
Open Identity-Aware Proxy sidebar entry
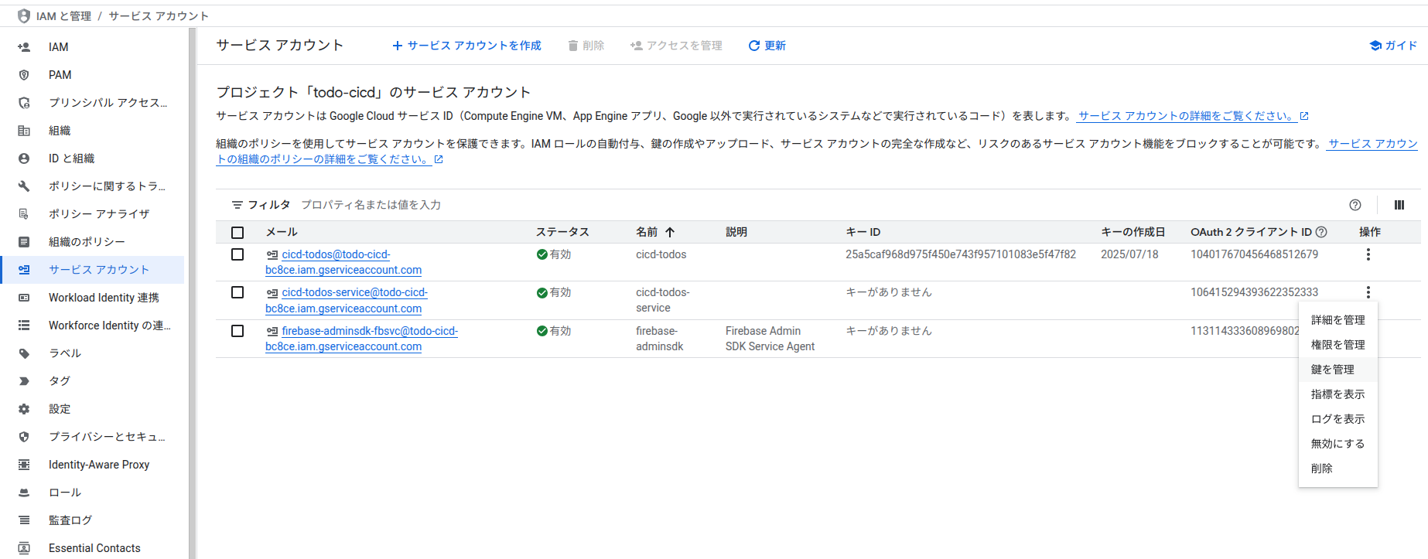point(93,465)
